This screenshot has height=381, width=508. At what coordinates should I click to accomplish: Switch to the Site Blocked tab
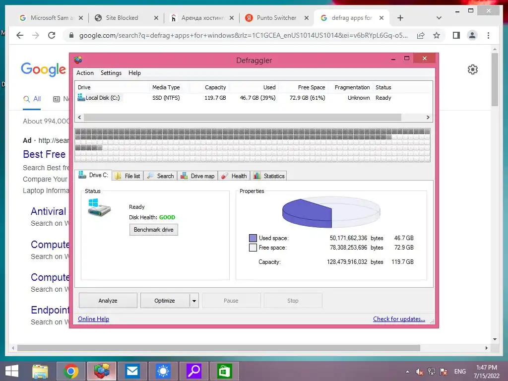click(122, 18)
